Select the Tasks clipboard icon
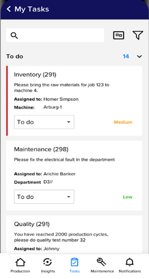149x279 pixels. [74, 262]
